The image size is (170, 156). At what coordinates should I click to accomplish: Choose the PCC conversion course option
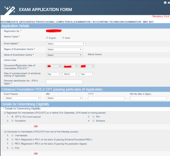point(12,148)
